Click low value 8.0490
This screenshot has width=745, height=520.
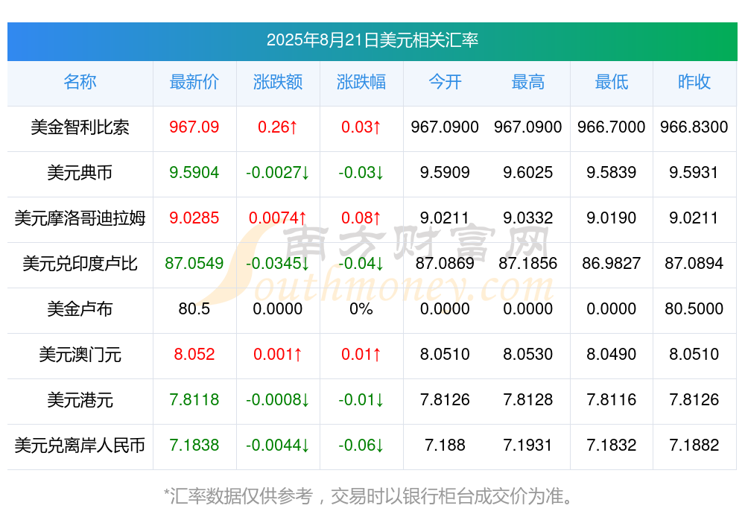[x=612, y=355]
